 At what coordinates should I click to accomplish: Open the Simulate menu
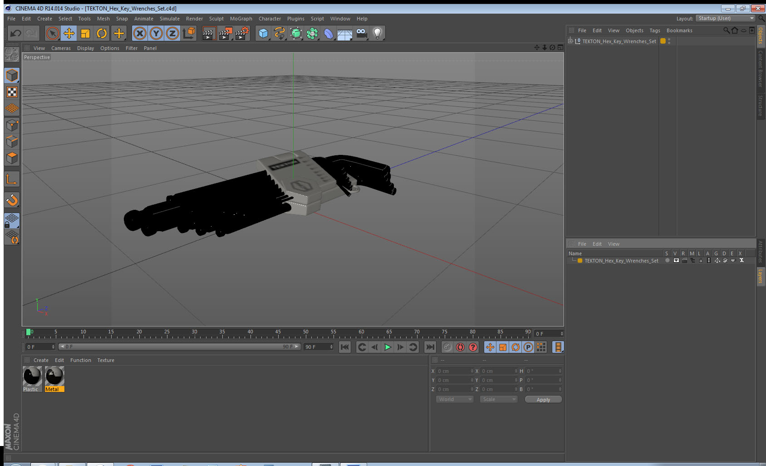click(x=170, y=19)
